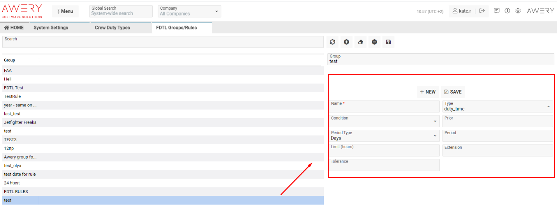Click the 10:57 (UTC +2) clock

(430, 11)
